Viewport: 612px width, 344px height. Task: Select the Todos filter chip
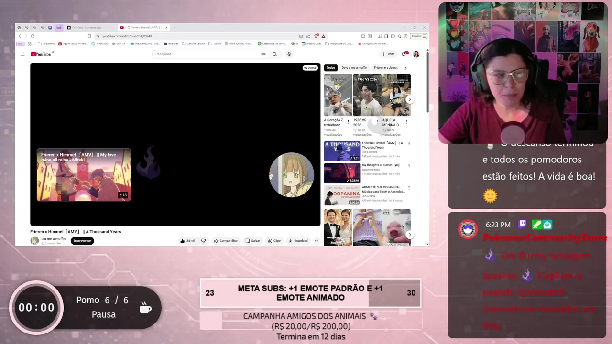[331, 68]
